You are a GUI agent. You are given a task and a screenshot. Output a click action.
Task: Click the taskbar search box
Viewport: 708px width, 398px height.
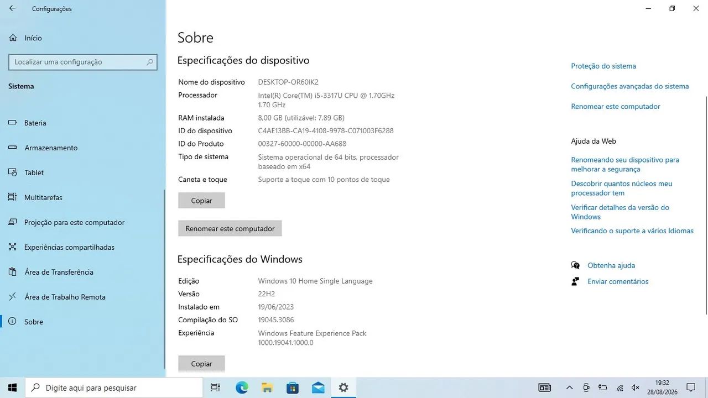pos(114,387)
